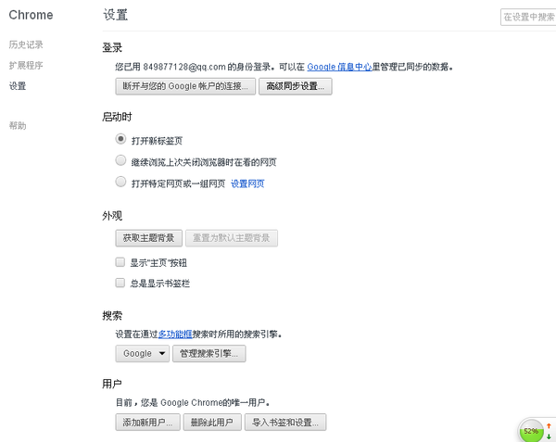This screenshot has width=556, height=442.
Task: Click the Chrome heading in the sidebar
Action: point(31,15)
